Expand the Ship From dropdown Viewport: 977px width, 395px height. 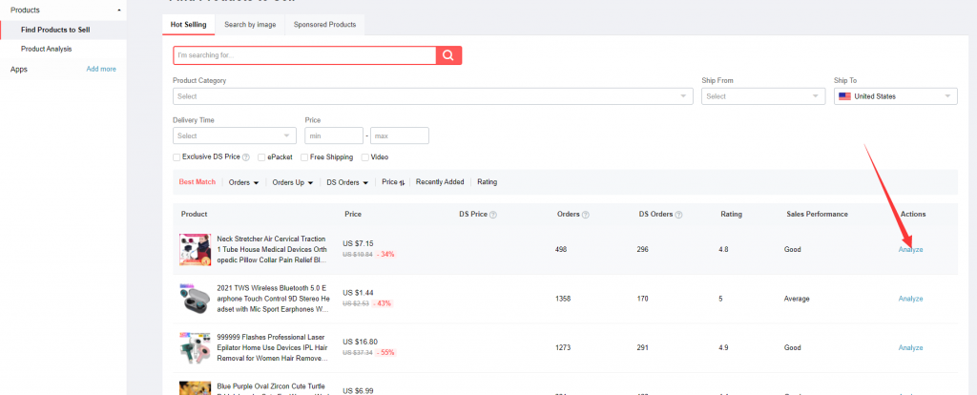coord(762,96)
